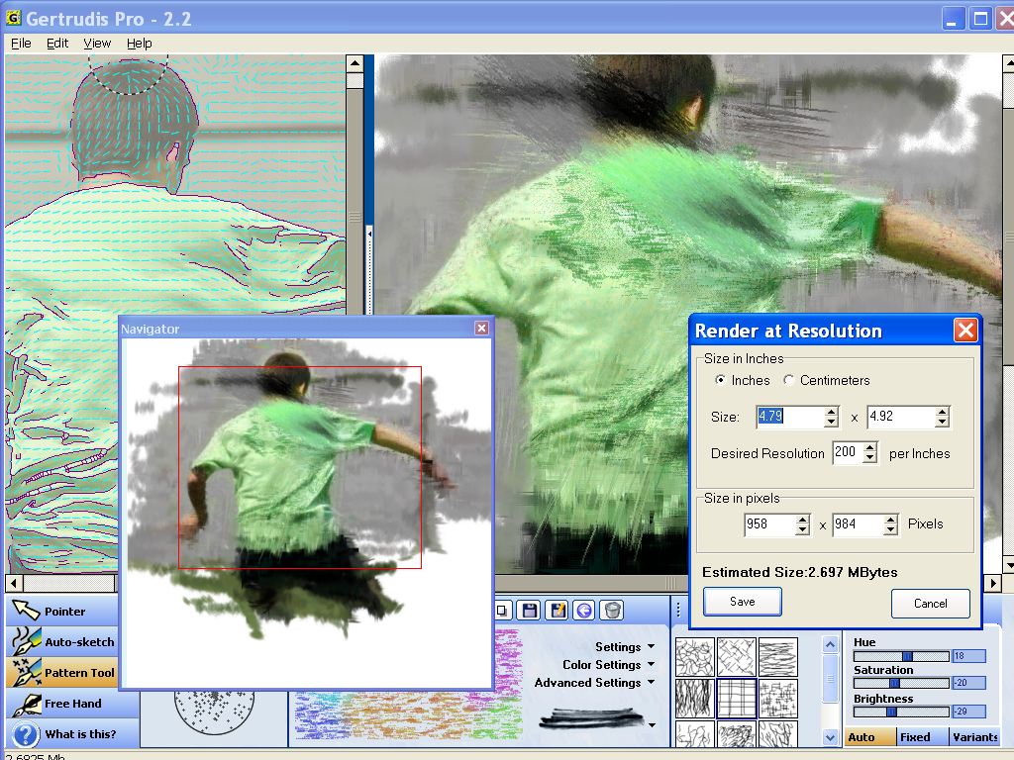Viewport: 1014px width, 760px height.
Task: Click the Desired Resolution input field
Action: point(846,453)
